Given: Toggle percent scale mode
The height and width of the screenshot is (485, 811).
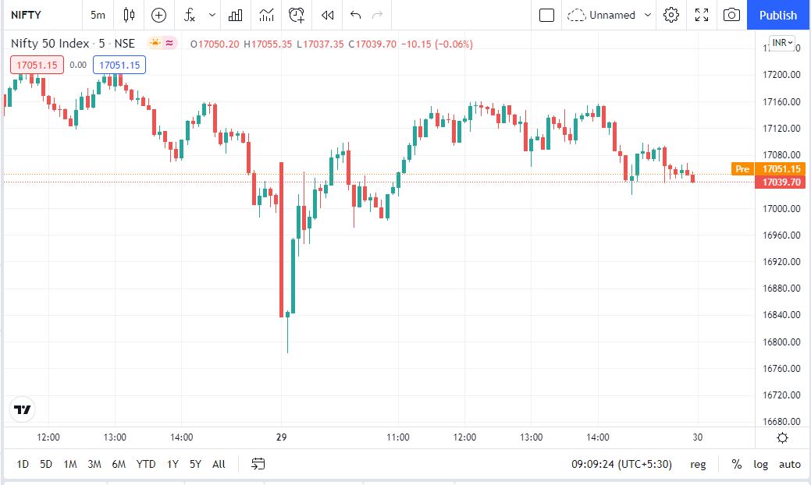Looking at the screenshot, I should (736, 464).
